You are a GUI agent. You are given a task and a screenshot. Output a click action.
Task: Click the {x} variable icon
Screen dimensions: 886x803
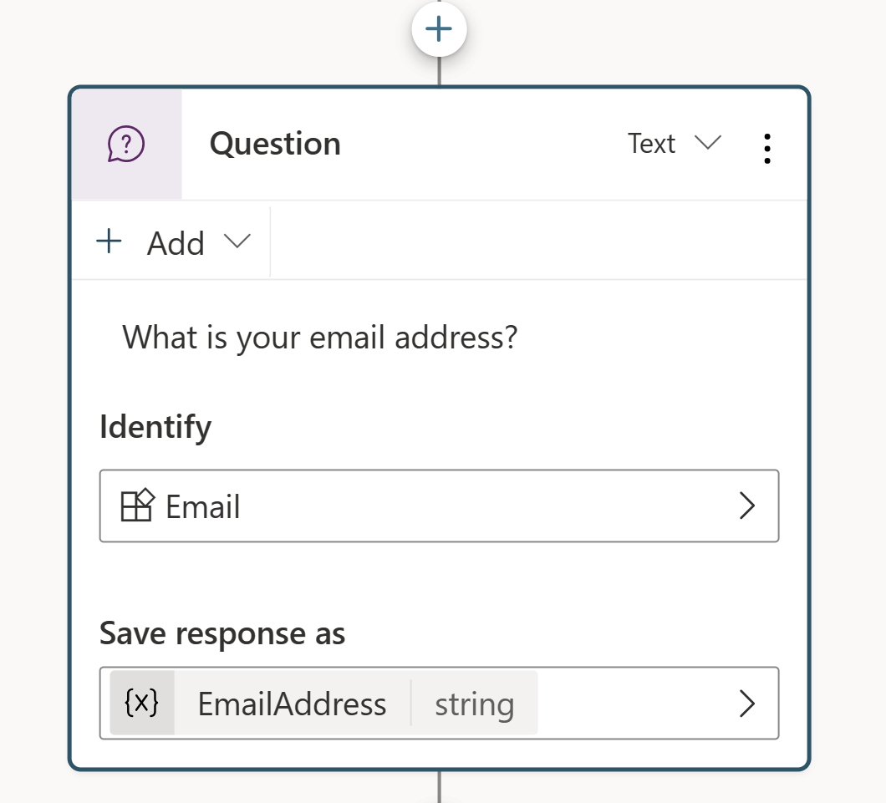pyautogui.click(x=142, y=703)
